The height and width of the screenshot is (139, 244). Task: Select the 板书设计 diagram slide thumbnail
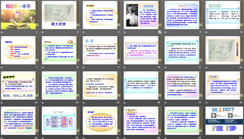tap(61, 121)
